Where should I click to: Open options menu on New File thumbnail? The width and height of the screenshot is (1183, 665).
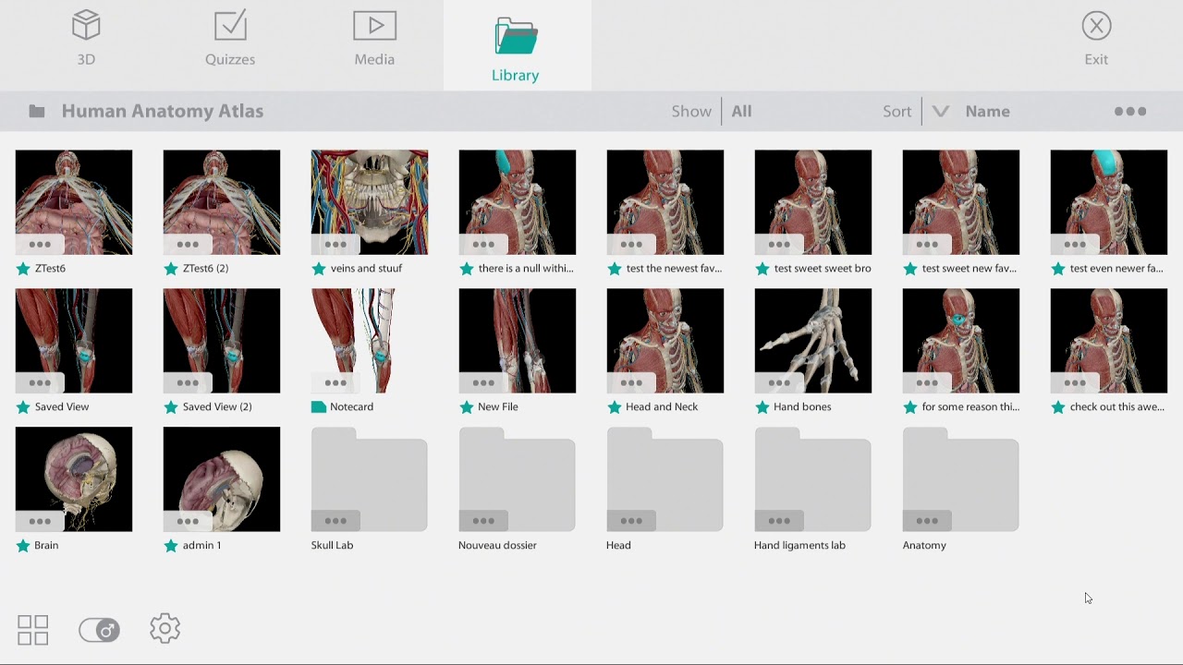(x=483, y=383)
